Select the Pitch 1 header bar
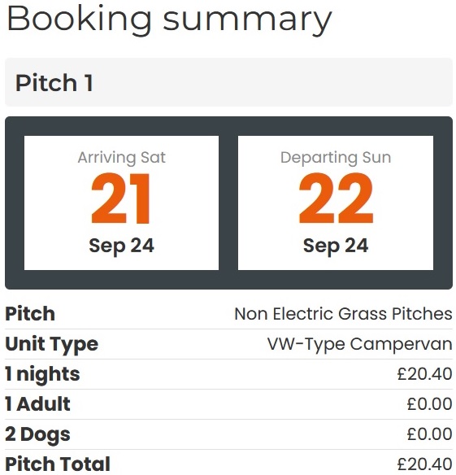 228,82
